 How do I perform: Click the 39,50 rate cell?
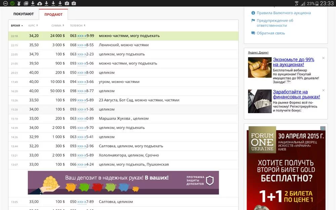(34, 64)
